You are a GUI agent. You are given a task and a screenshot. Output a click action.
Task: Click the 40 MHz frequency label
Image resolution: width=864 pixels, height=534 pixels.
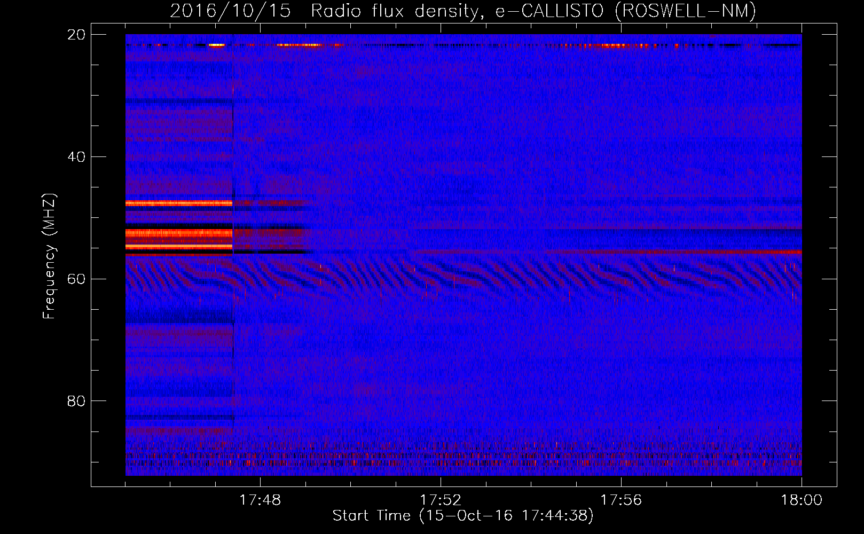click(76, 157)
